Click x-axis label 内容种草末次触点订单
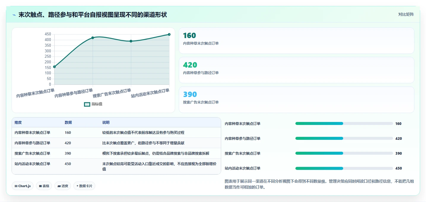The height and width of the screenshot is (202, 426). pos(35,93)
